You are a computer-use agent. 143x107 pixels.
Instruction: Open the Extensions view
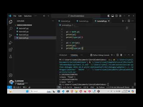click(10, 50)
